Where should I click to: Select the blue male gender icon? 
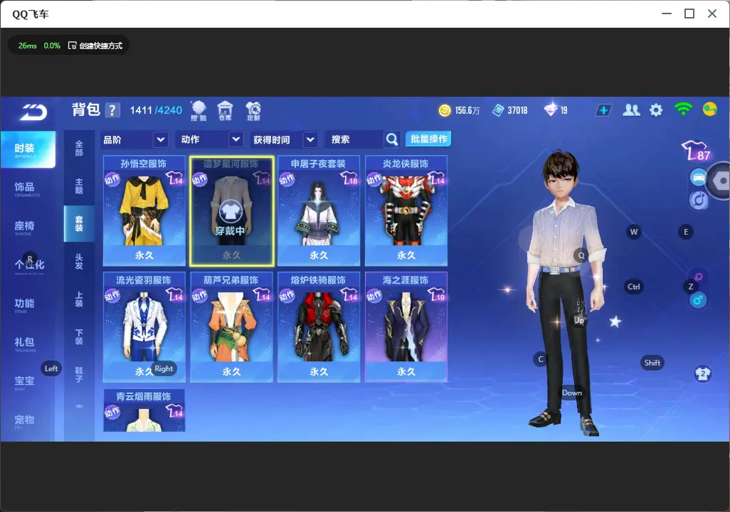698,300
